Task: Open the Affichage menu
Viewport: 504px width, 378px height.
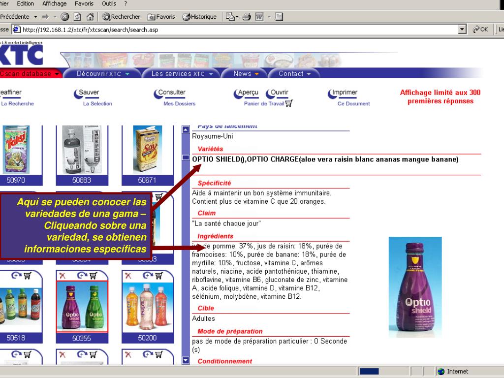Action: point(54,3)
